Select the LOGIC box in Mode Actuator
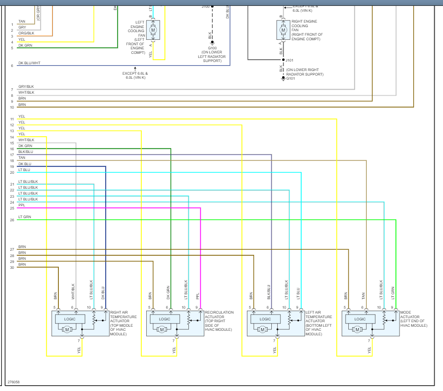The height and width of the screenshot is (391, 443). point(360,319)
